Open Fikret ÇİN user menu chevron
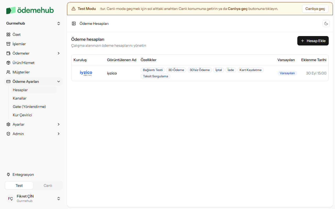Image resolution: width=335 pixels, height=209 pixels. [x=59, y=199]
